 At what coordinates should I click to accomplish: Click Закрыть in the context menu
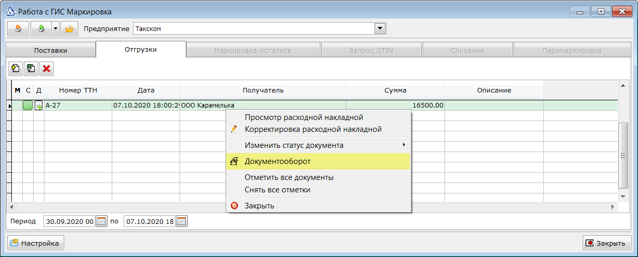coord(319,206)
